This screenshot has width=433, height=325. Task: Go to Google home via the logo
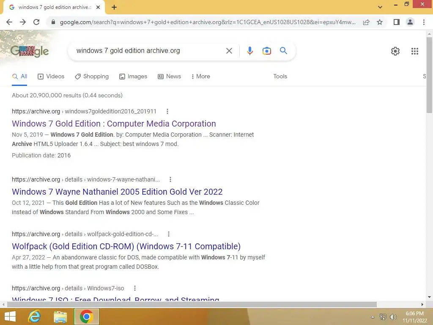pos(29,51)
